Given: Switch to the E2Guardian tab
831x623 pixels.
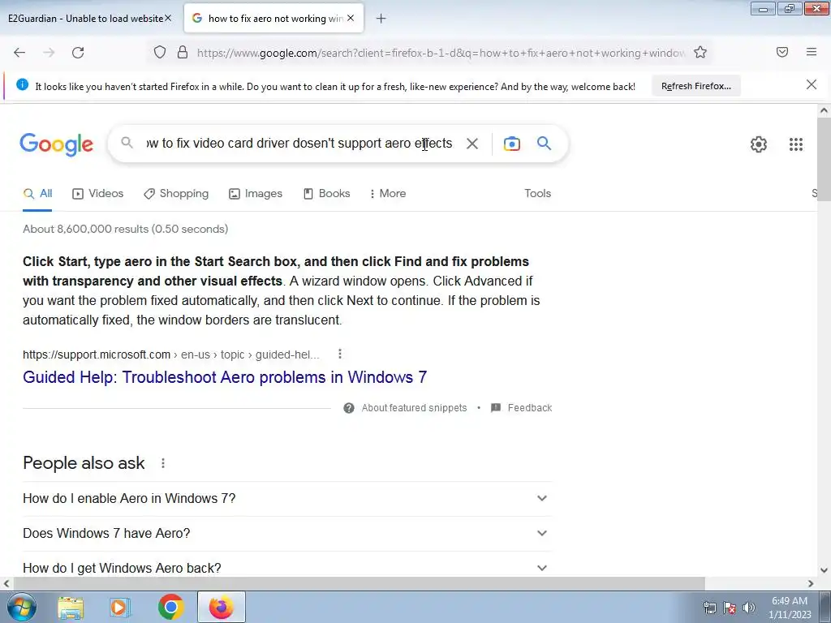Looking at the screenshot, I should [x=84, y=19].
